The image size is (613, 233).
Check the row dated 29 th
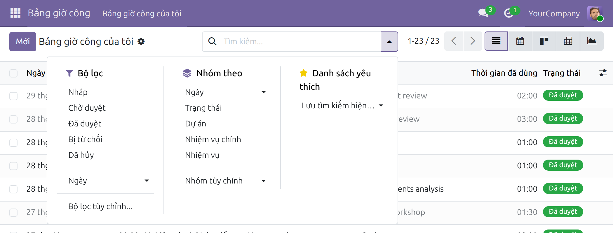(13, 96)
